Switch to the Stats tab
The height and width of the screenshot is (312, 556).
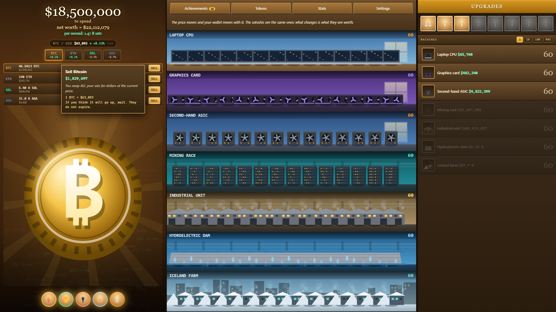point(322,9)
